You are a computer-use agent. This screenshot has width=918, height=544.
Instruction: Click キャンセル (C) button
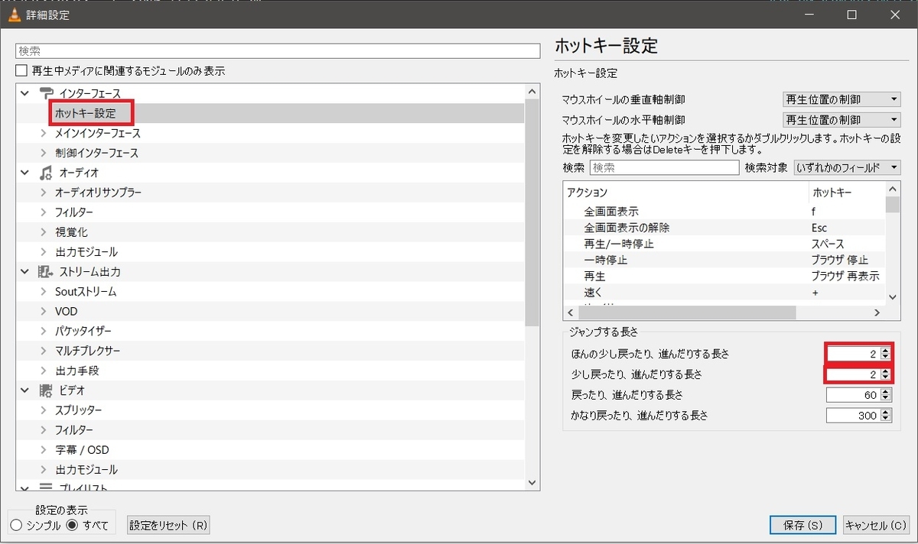[x=875, y=526]
